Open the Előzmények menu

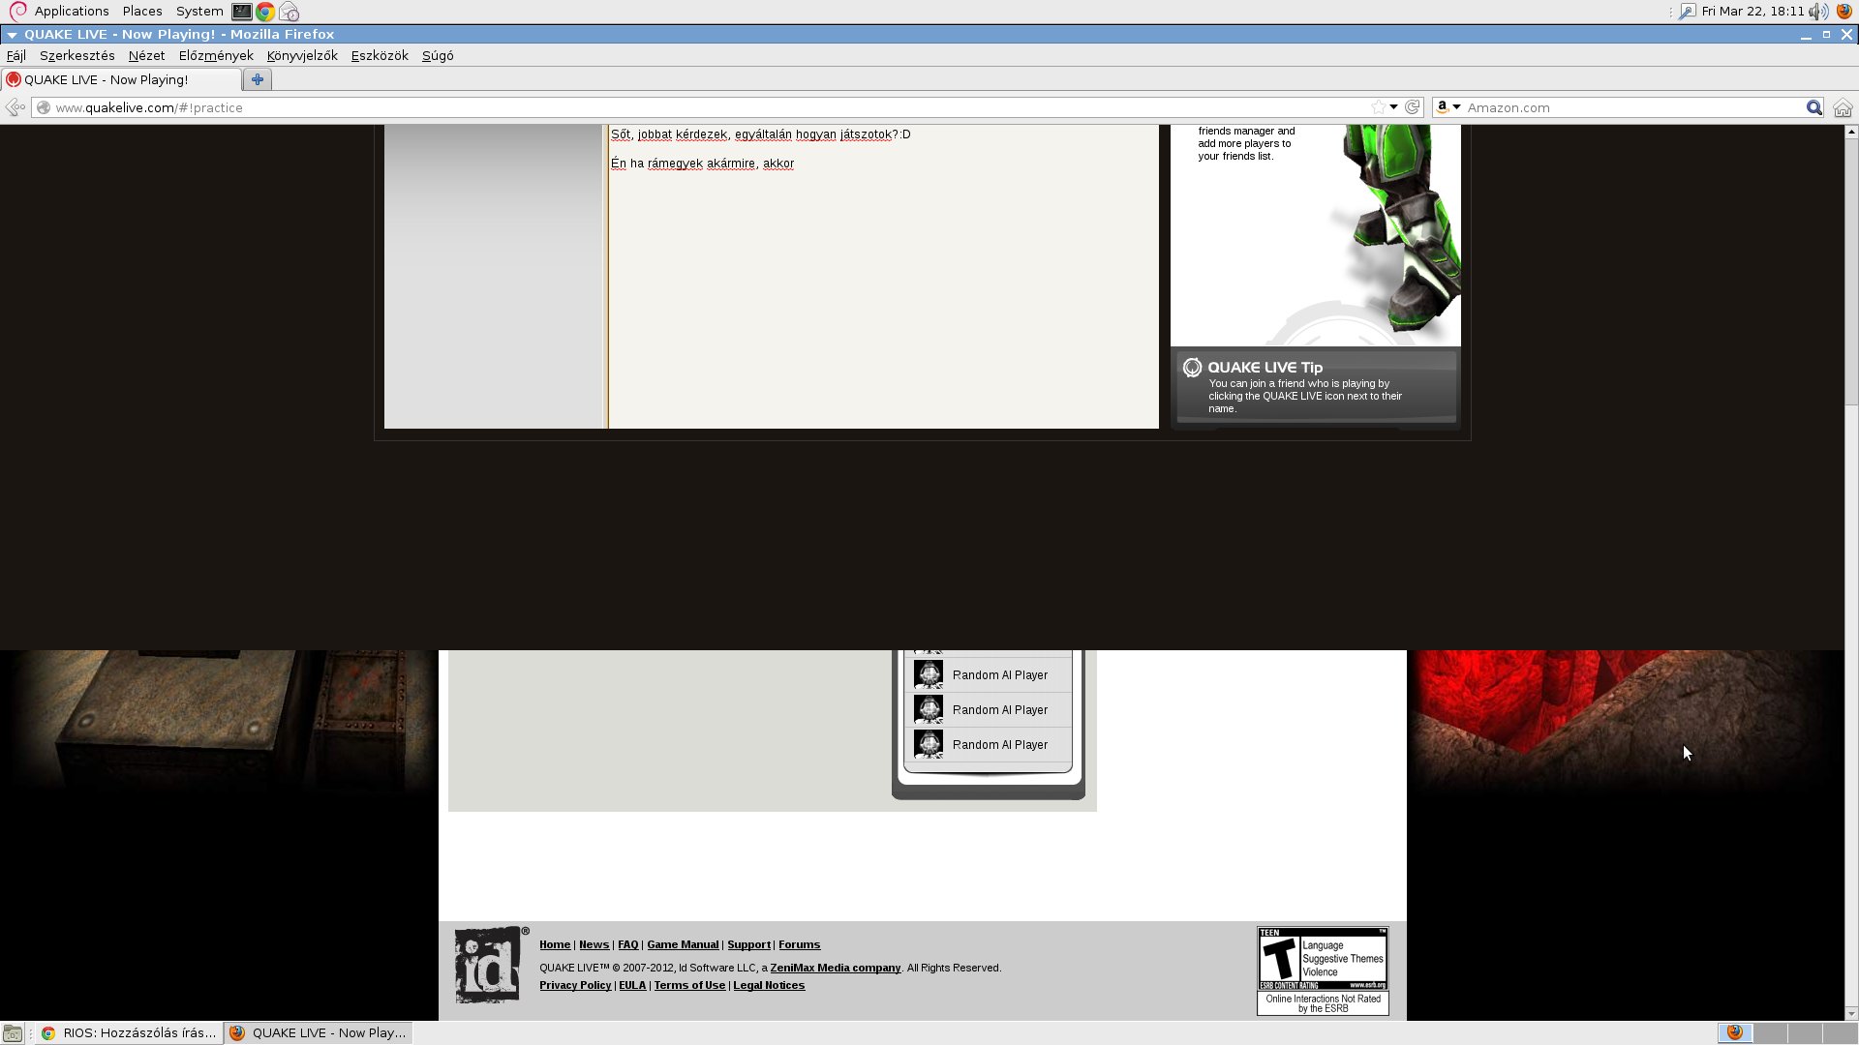[216, 56]
